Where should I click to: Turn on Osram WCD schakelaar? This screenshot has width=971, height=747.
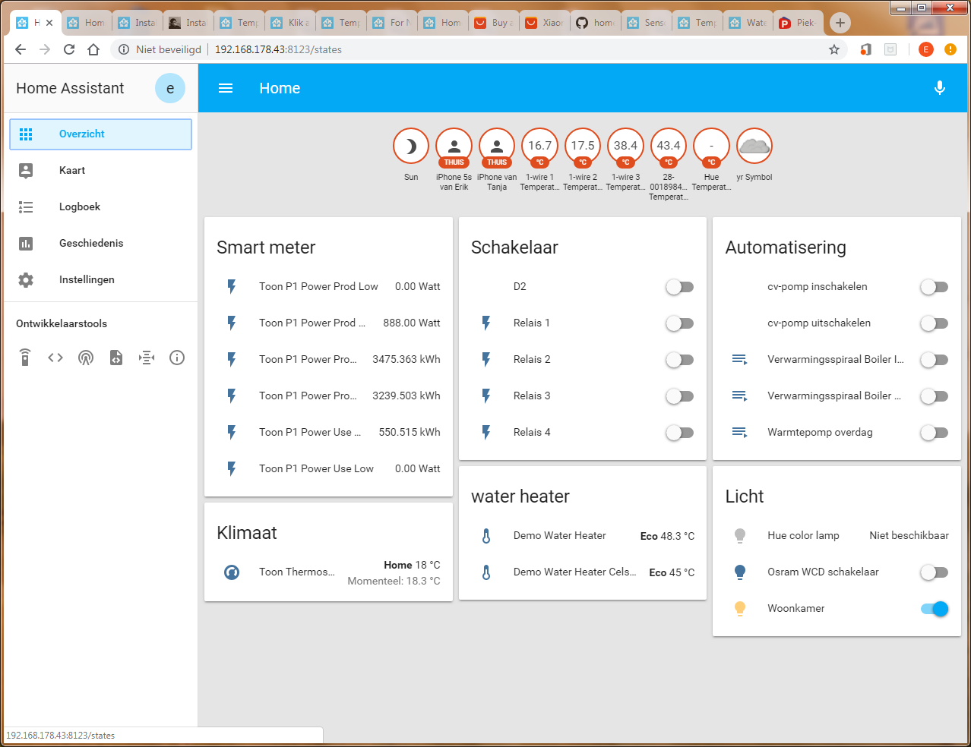click(x=935, y=572)
